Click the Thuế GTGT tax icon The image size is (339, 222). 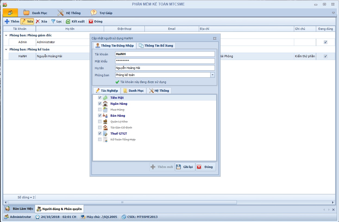[105, 134]
